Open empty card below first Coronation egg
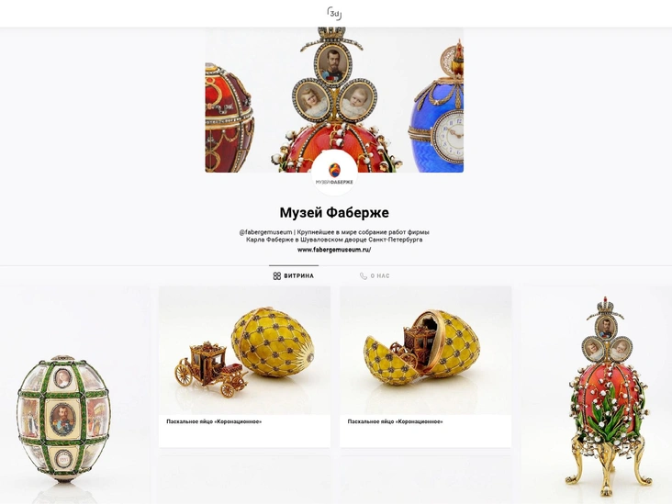 coord(244,480)
